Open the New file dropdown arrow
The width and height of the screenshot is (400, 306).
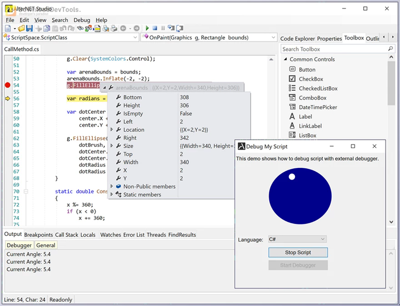(14, 29)
